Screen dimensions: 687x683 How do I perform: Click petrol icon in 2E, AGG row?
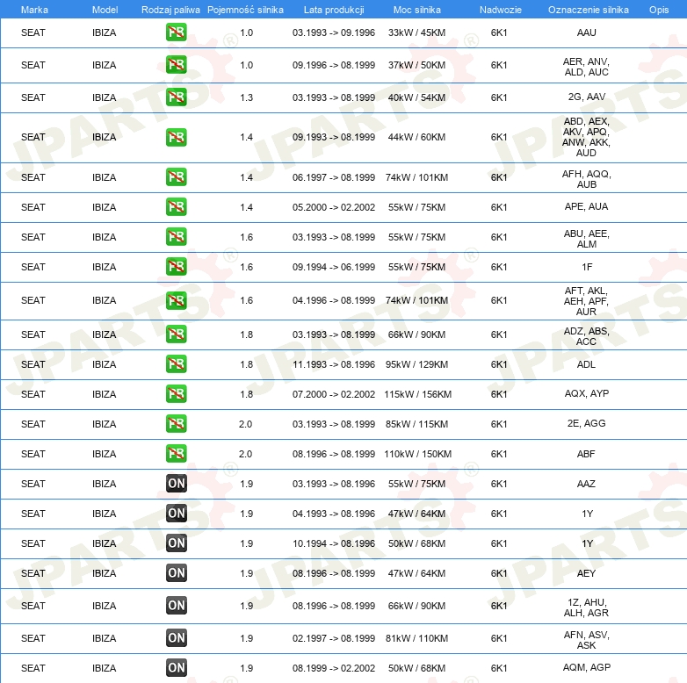(x=176, y=423)
